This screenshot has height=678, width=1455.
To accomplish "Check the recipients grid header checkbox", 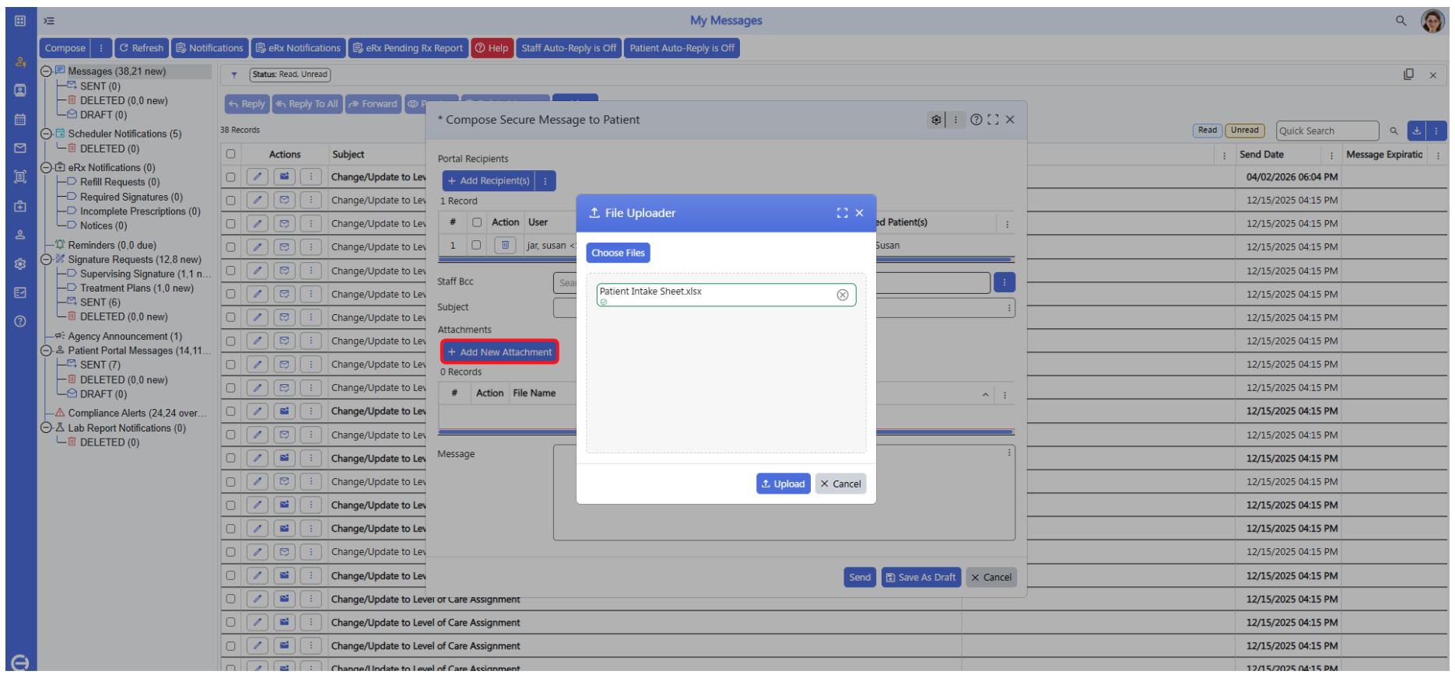I will (x=477, y=222).
